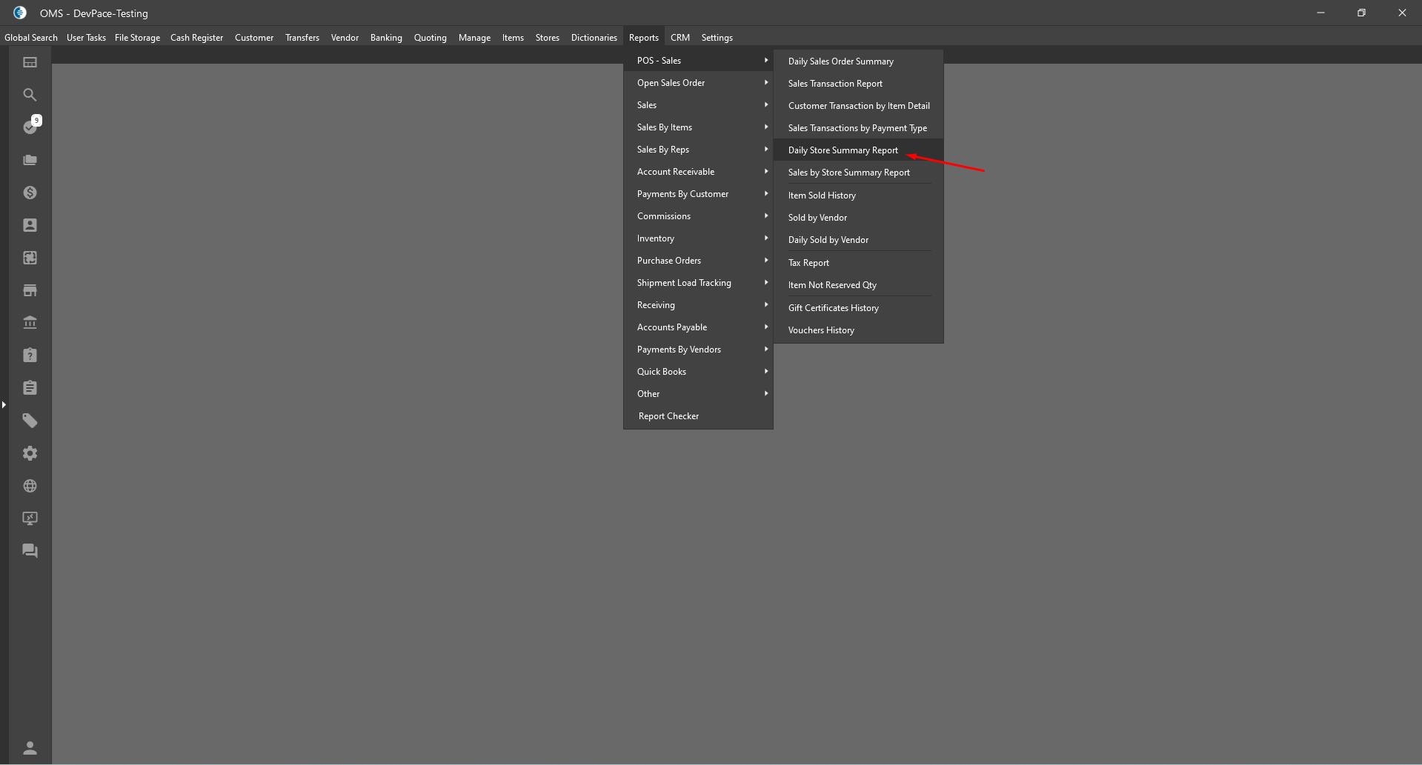Expand the Other submenu arrow
Screen dimensions: 1422x765
(x=766, y=393)
